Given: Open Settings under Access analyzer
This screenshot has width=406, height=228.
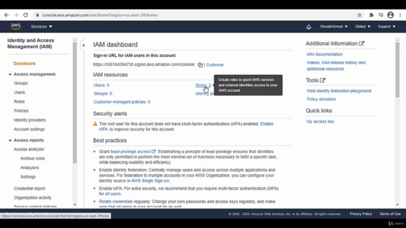Looking at the screenshot, I should (x=28, y=177).
